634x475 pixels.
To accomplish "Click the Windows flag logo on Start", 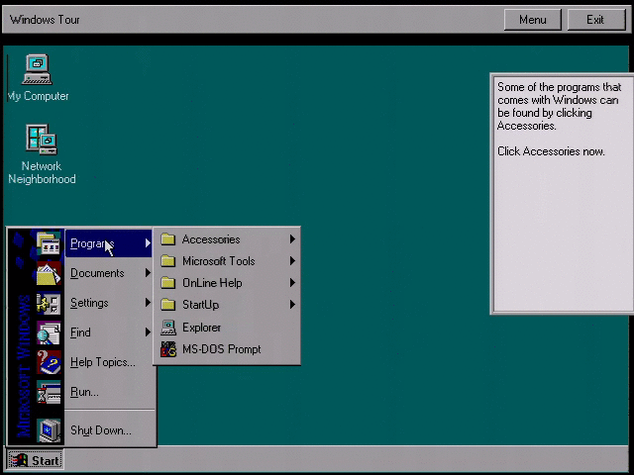I will pyautogui.click(x=19, y=460).
